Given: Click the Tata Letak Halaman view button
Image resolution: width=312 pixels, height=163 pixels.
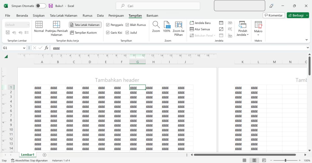Looking at the screenshot, I should (x=85, y=25).
